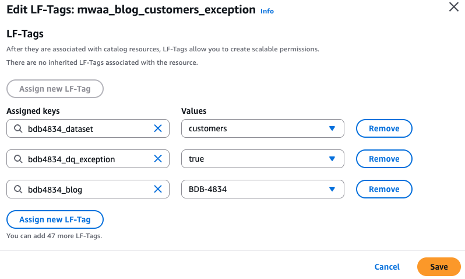Remove the bdb4834_dq_exception LF-Tag
Screen dimensions: 465x279
click(384, 159)
